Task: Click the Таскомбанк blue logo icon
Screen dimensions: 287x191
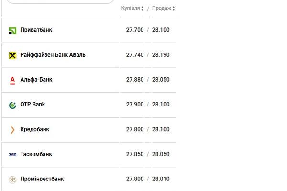Action: click(12, 155)
